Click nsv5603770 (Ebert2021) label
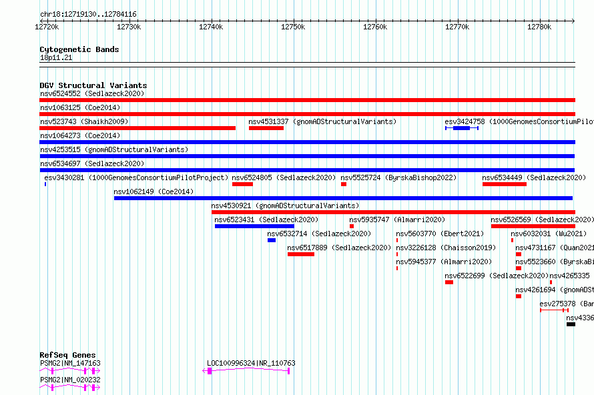Viewport: 594px width, 395px height. (440, 234)
